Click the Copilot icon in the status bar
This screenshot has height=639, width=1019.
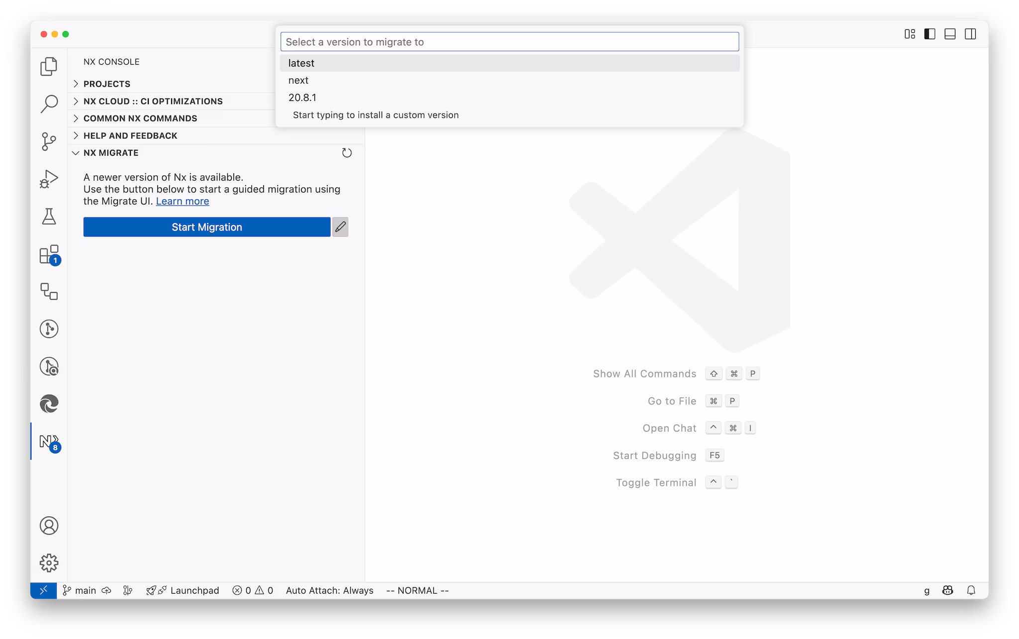coord(947,590)
